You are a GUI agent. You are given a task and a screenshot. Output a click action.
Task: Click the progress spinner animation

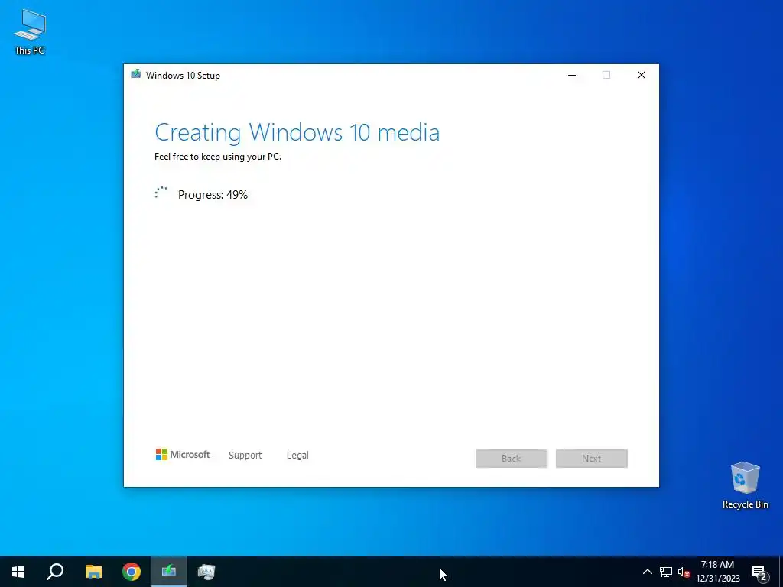pyautogui.click(x=161, y=193)
